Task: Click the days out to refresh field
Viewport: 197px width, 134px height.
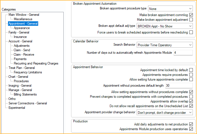Action: coord(183,53)
